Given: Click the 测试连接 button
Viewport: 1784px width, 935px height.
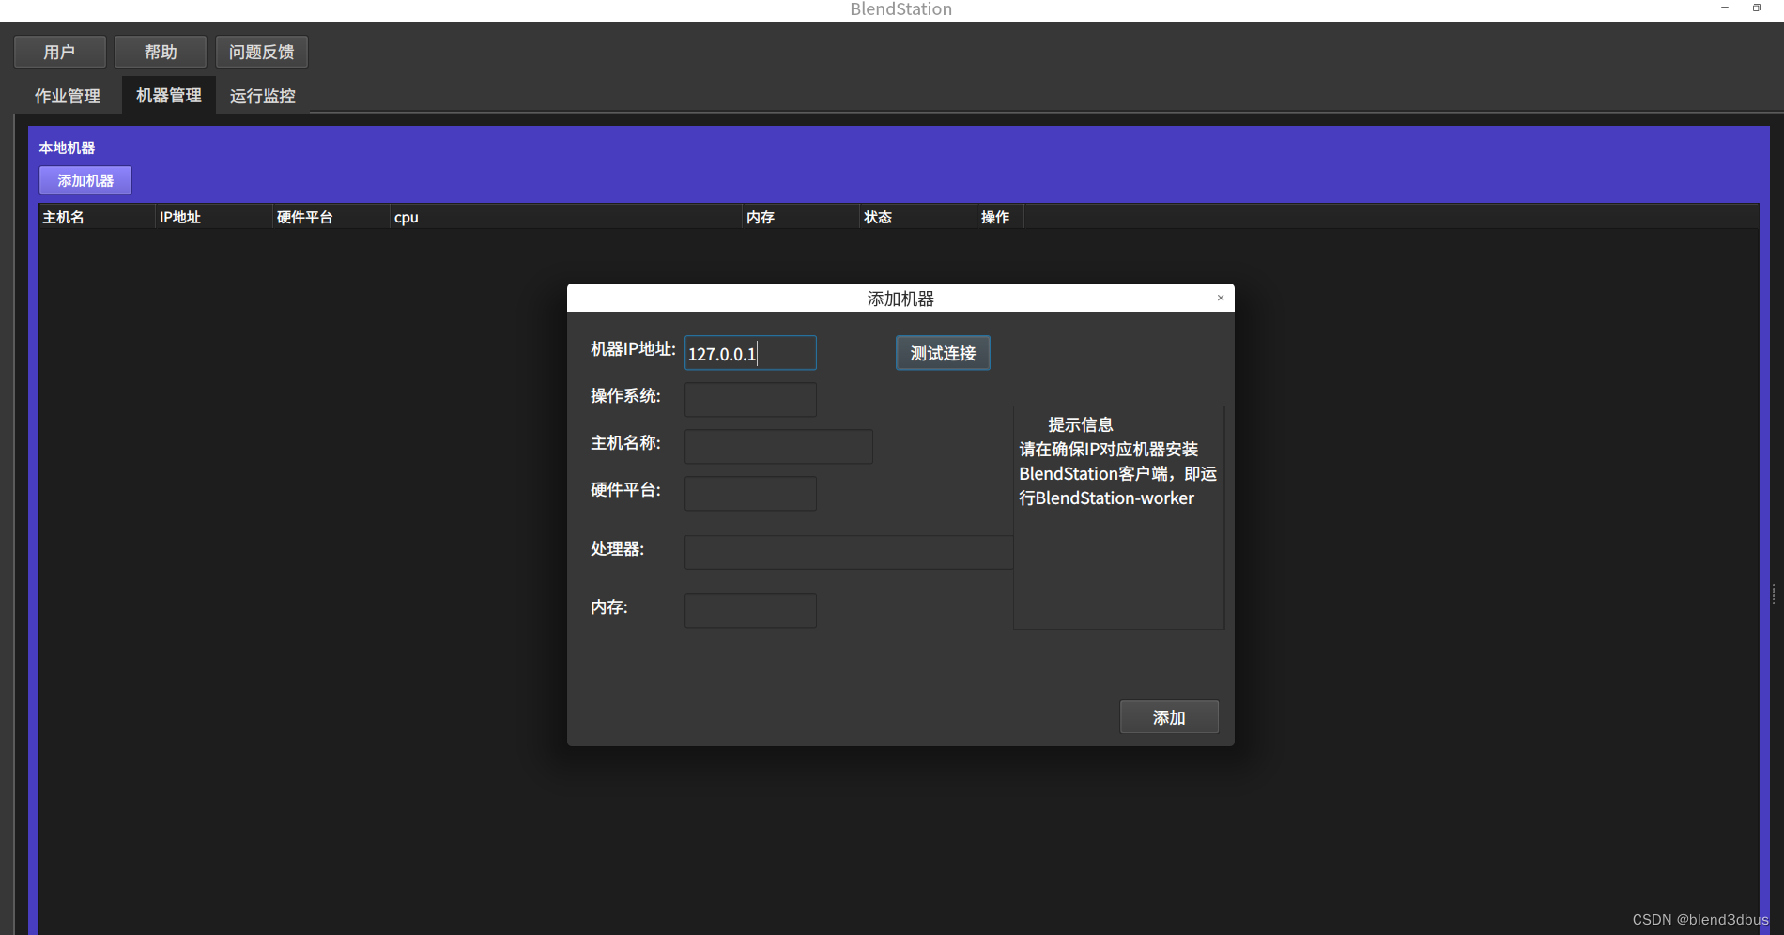Looking at the screenshot, I should tap(943, 353).
